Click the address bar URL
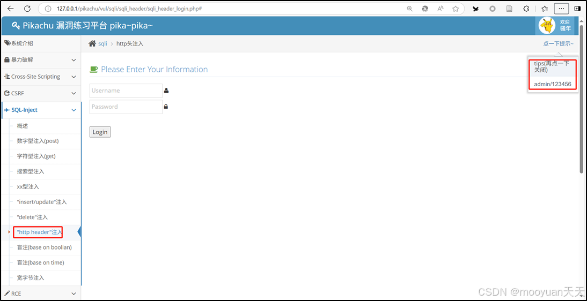Image resolution: width=587 pixels, height=301 pixels. click(129, 8)
